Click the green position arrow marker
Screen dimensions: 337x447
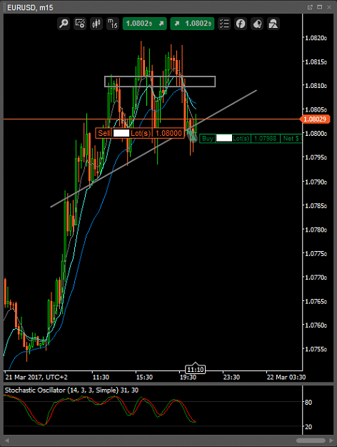[x=193, y=137]
